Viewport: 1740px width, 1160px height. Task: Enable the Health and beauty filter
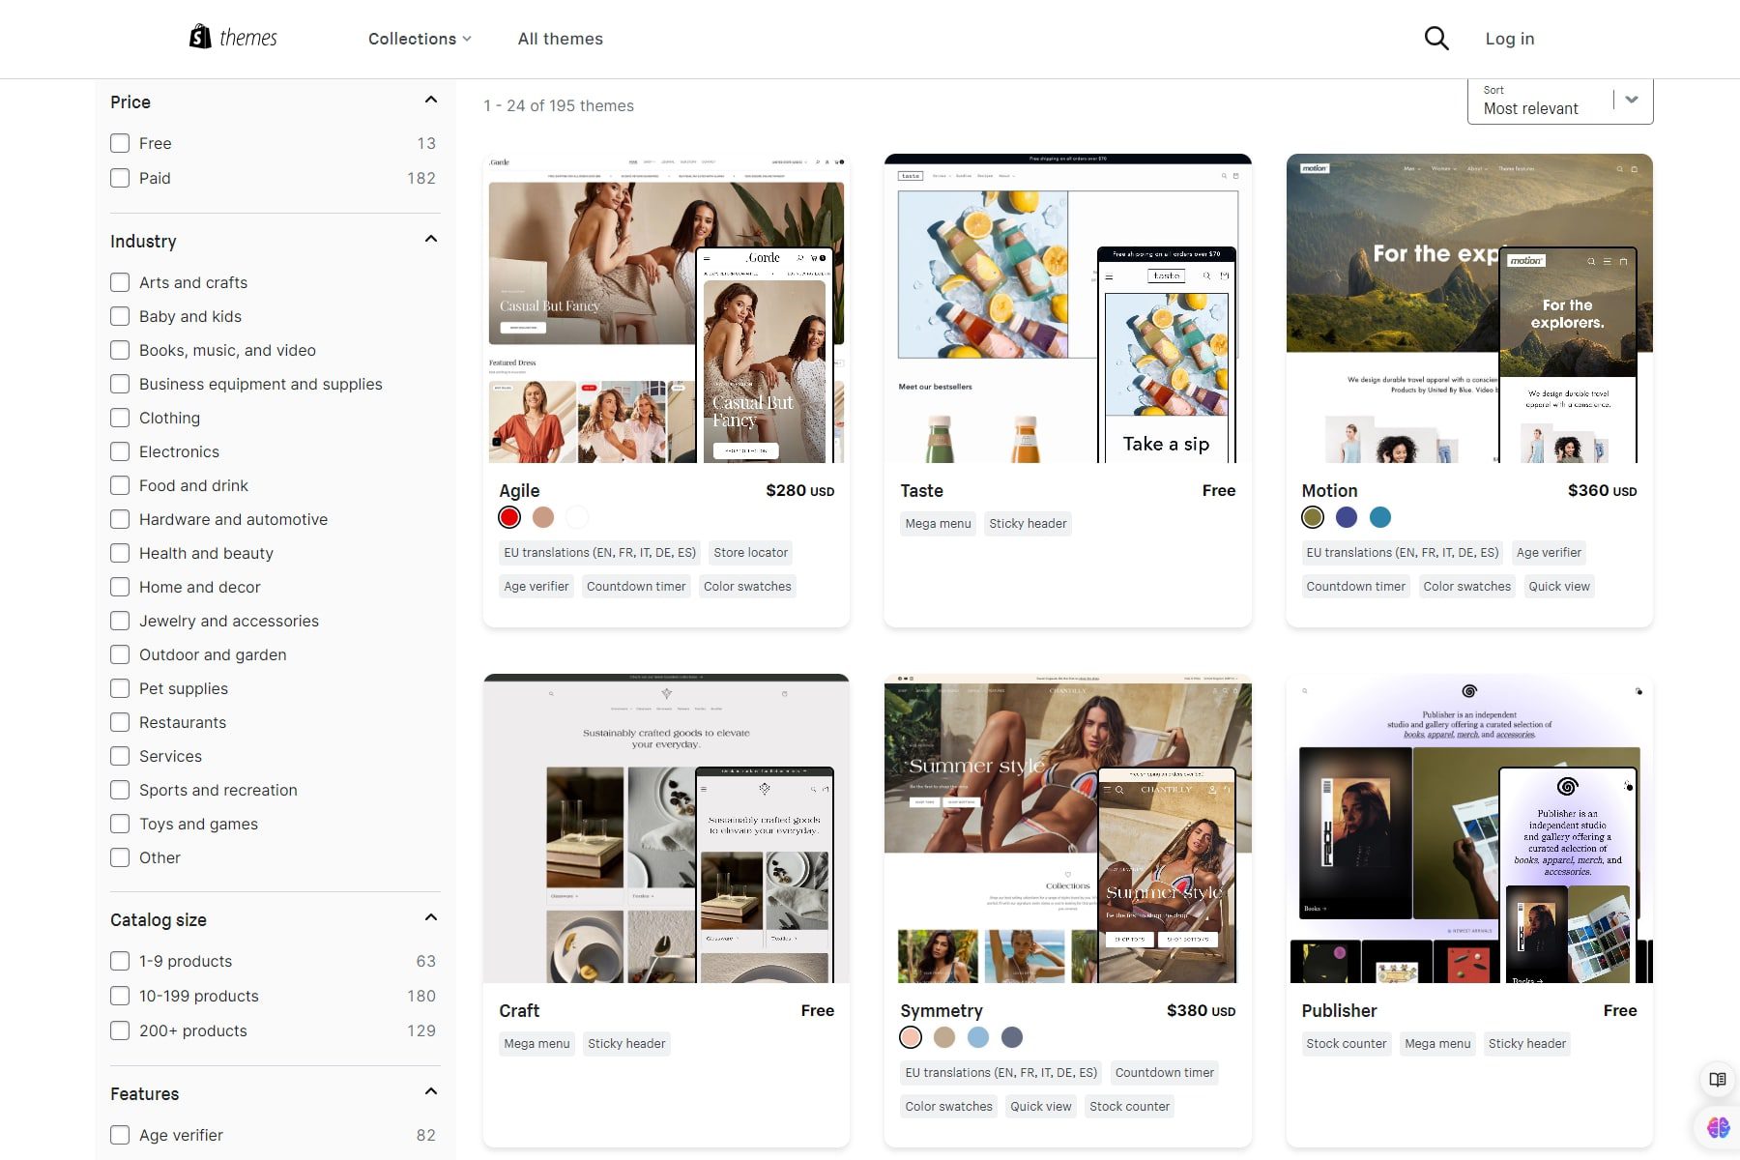pos(120,553)
